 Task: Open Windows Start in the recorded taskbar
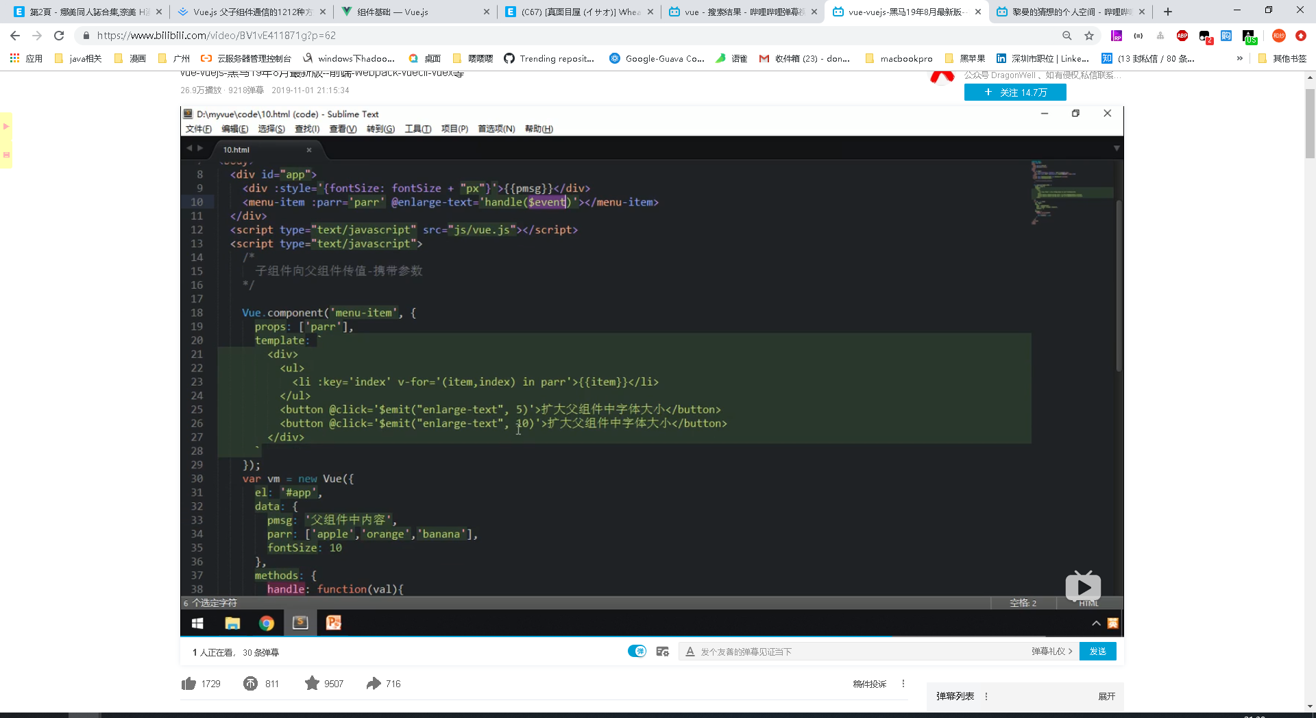point(197,623)
